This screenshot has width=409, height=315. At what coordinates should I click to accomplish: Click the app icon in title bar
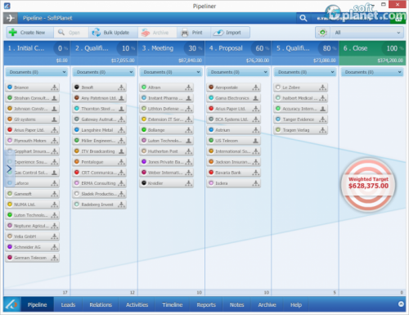coord(7,6)
